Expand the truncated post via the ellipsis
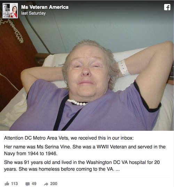 coord(118,169)
